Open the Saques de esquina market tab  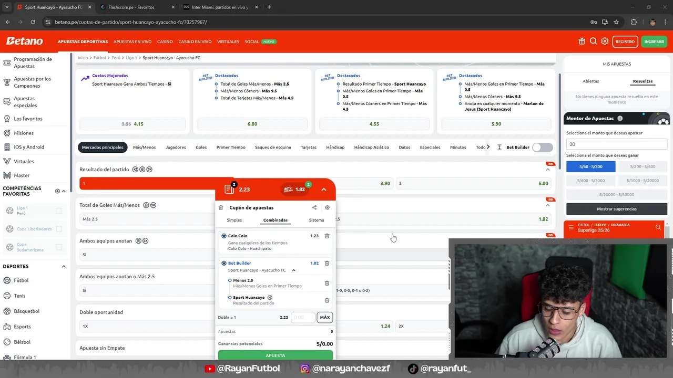point(273,148)
